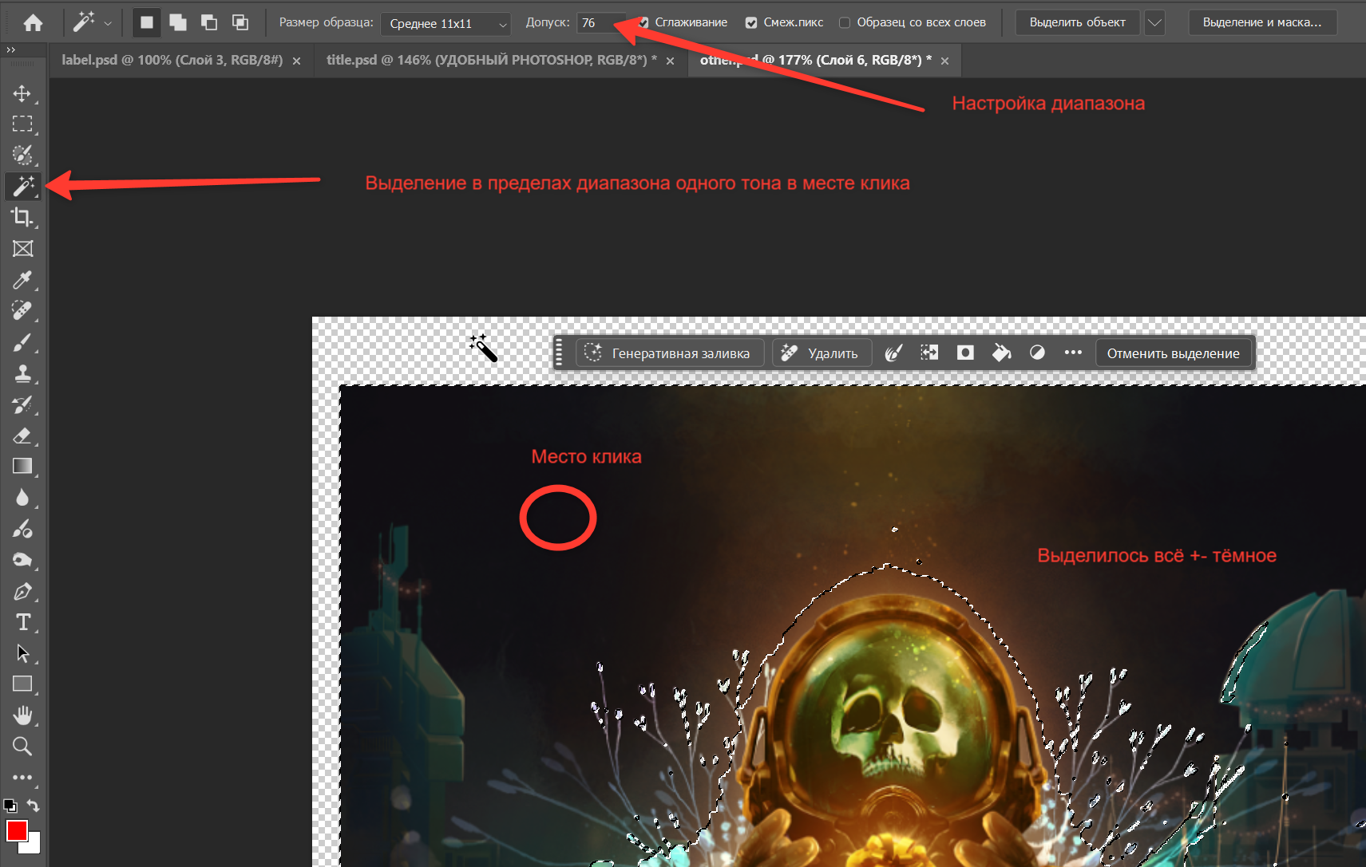Select the Path Selection tool

click(x=22, y=653)
